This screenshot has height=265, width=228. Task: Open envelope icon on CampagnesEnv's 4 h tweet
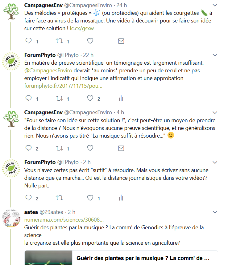pos(121,148)
